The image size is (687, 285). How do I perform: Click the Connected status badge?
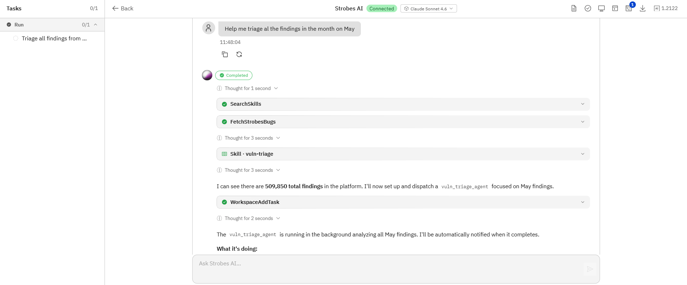[x=382, y=9]
